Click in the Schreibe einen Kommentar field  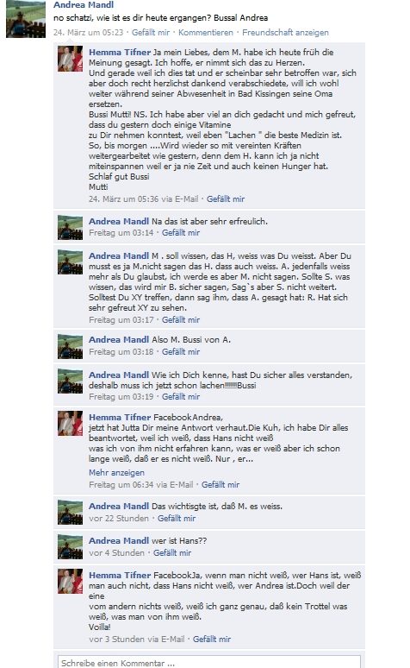(209, 663)
